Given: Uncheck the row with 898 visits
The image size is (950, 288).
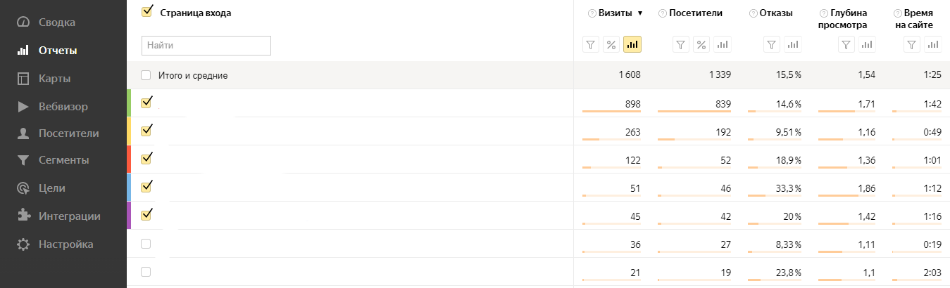Looking at the screenshot, I should (x=146, y=103).
